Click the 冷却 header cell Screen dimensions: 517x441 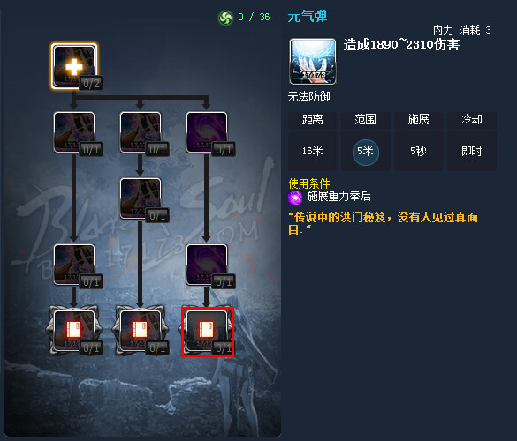click(472, 120)
